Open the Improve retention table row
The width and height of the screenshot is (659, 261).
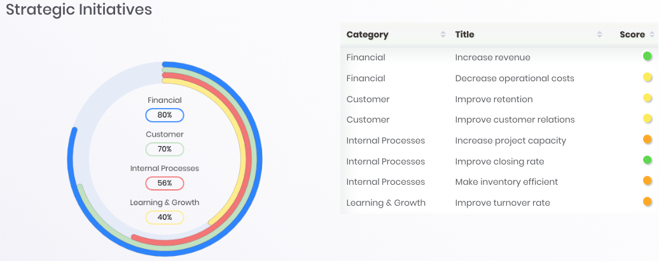(x=494, y=99)
